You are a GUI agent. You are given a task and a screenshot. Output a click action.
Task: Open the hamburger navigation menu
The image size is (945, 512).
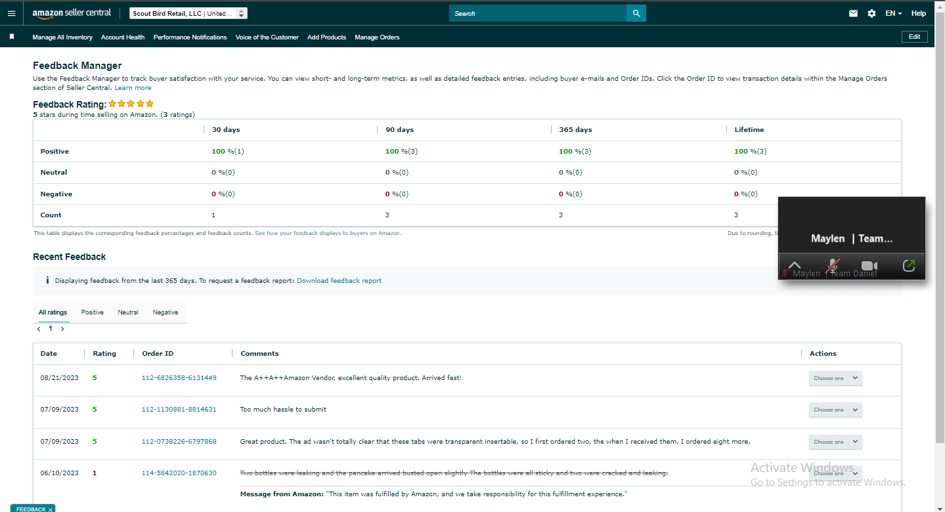click(x=11, y=13)
